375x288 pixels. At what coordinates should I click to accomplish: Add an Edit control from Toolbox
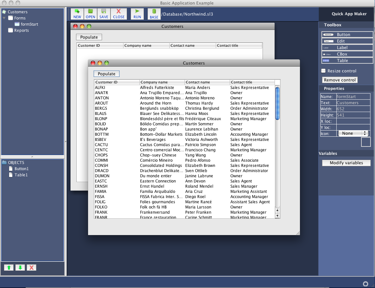[347, 41]
